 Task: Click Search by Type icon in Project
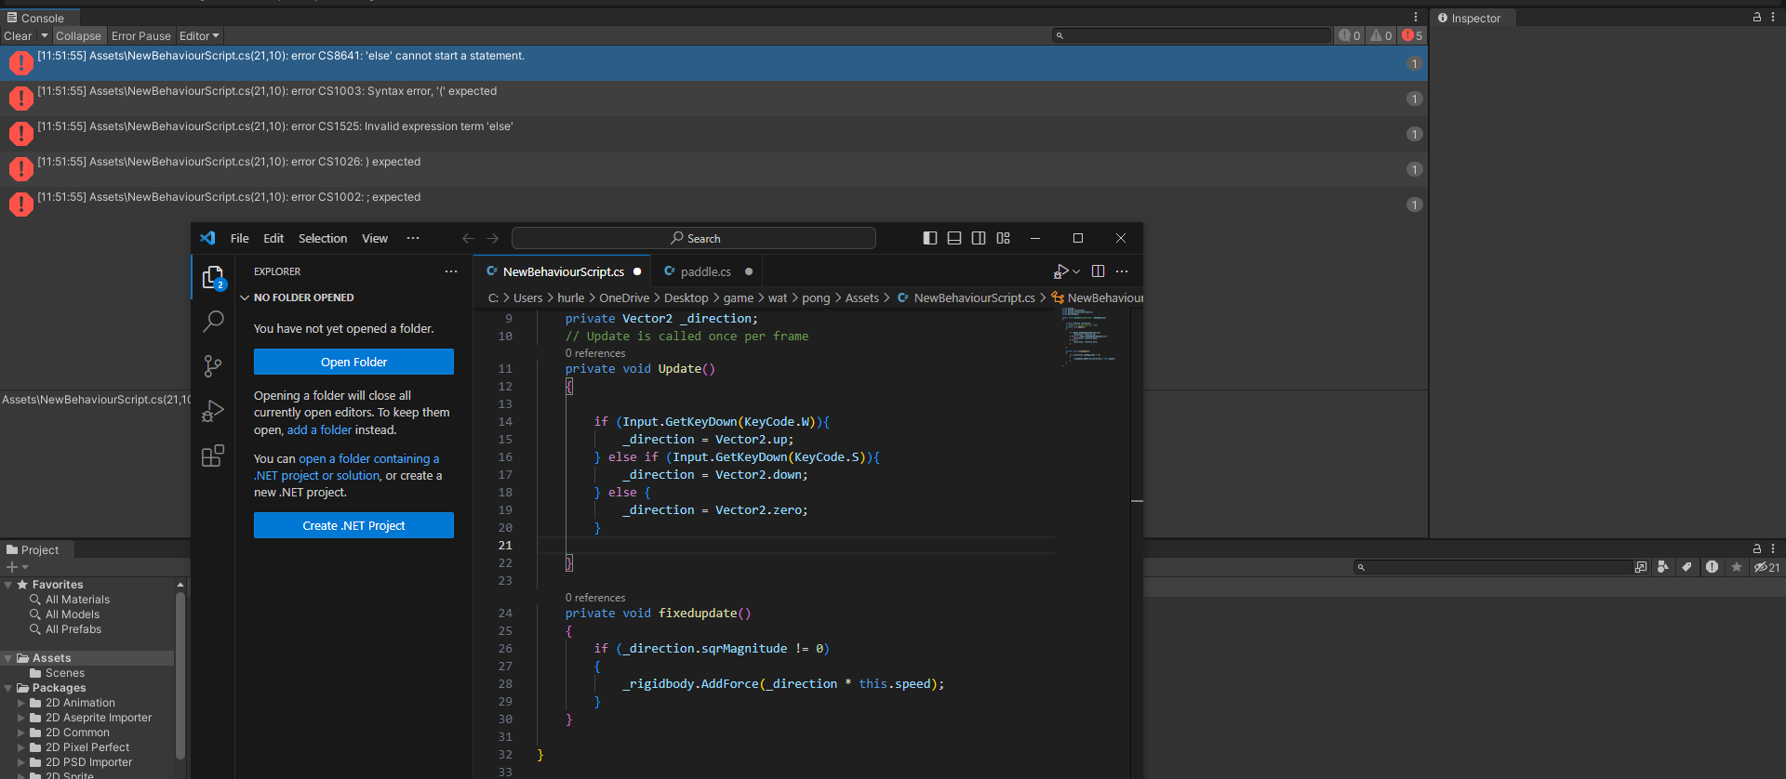pos(1663,567)
